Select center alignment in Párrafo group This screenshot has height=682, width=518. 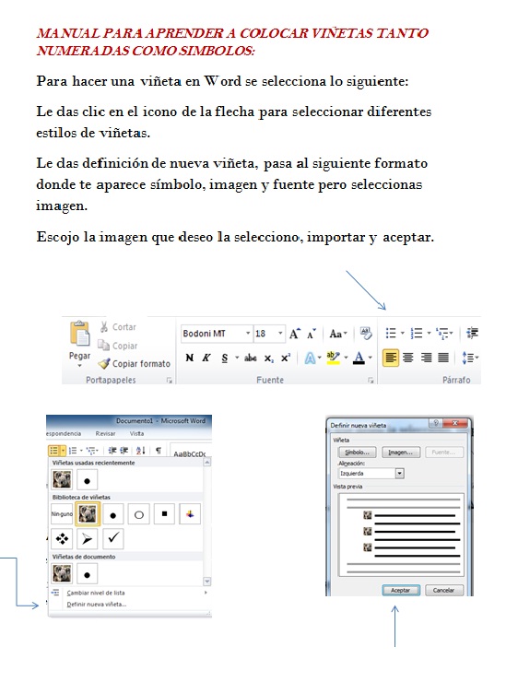click(x=408, y=358)
